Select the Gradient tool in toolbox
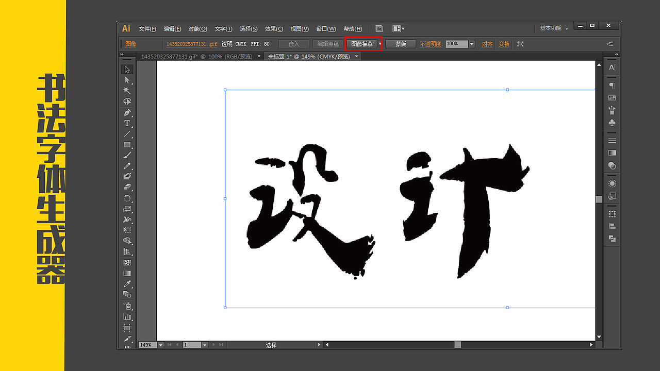Screen dimensions: 660x371 point(127,274)
